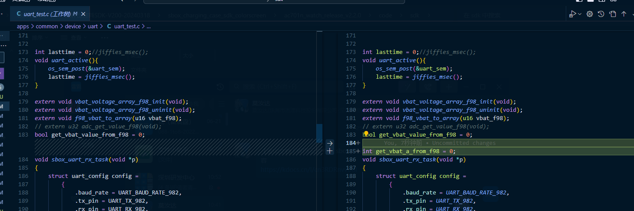The width and height of the screenshot is (634, 211).
Task: Click 'os_sem_post(&uart_sem);' in original pane
Action: coord(86,68)
